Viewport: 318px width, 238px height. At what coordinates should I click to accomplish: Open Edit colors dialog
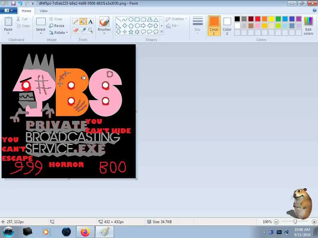click(308, 26)
